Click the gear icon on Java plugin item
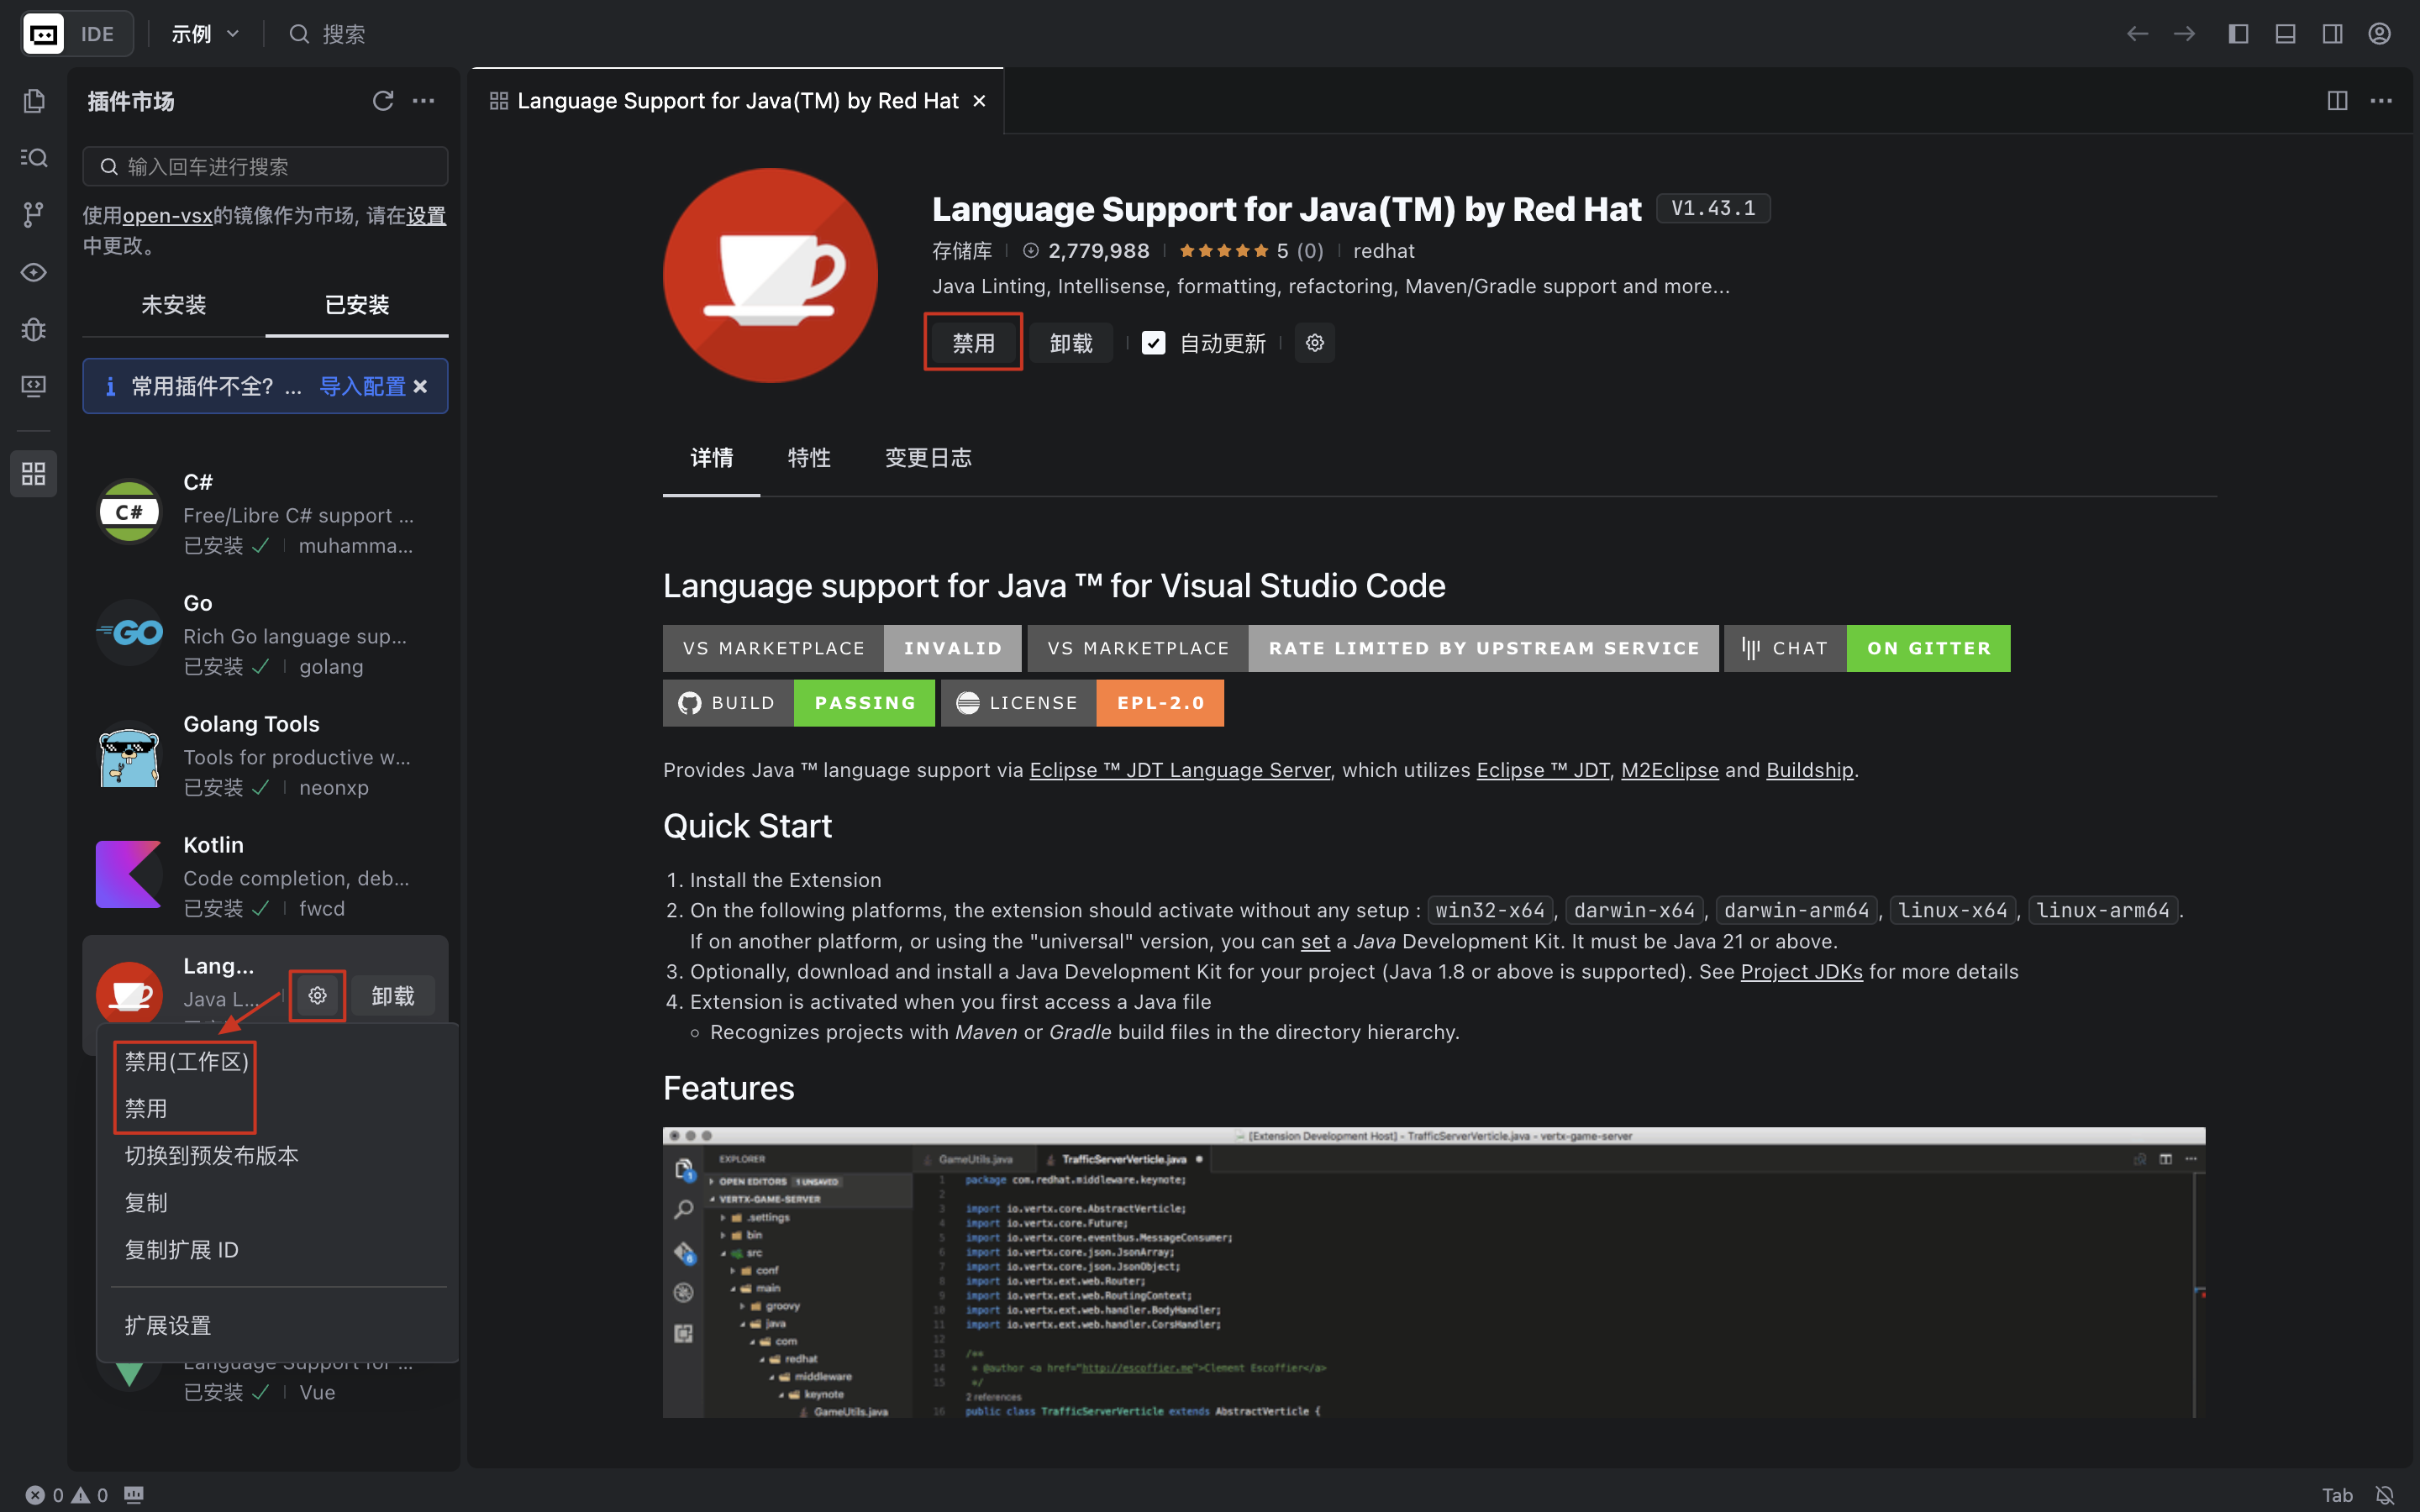The height and width of the screenshot is (1512, 2420). (317, 995)
